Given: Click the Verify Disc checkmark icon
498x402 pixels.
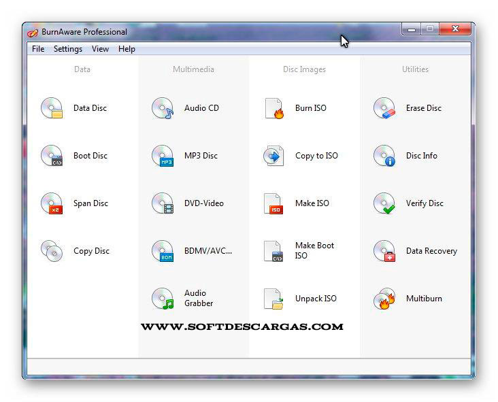Looking at the screenshot, I should [384, 203].
